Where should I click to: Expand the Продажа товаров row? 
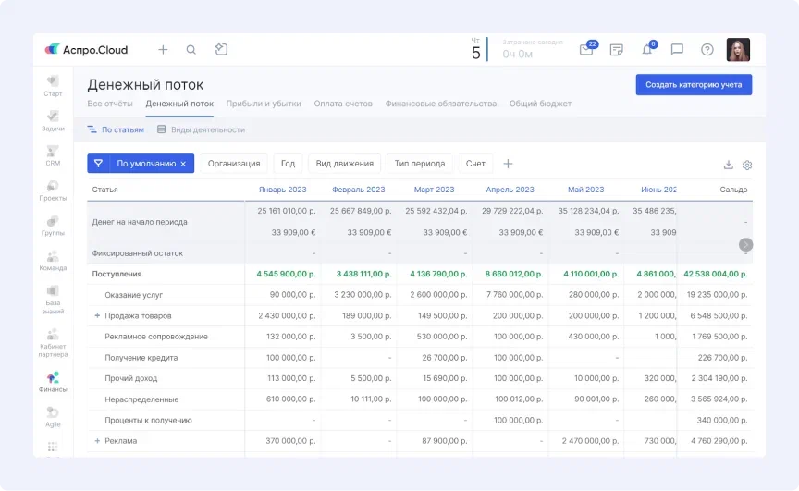[96, 315]
